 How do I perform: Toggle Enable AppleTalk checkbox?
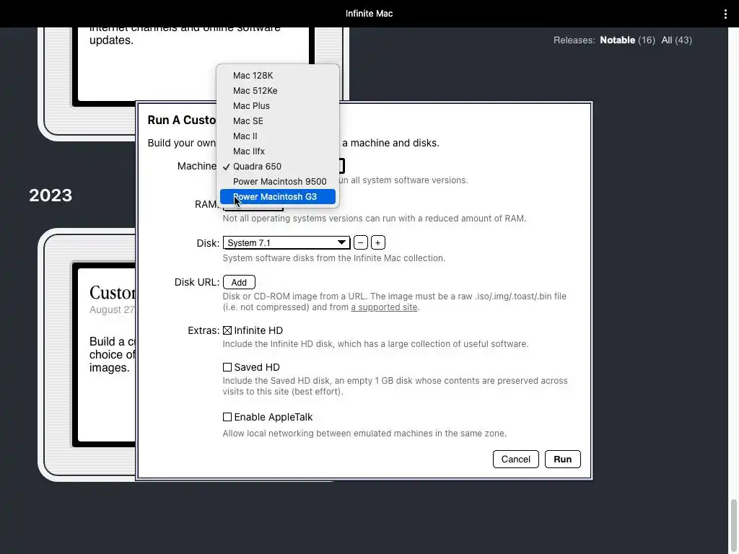(x=227, y=417)
